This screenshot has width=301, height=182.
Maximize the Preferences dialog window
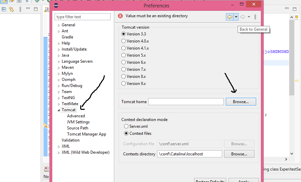(242, 4)
